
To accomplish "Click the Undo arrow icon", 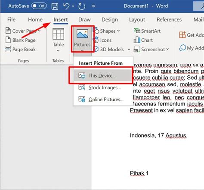I will coord(66,6).
